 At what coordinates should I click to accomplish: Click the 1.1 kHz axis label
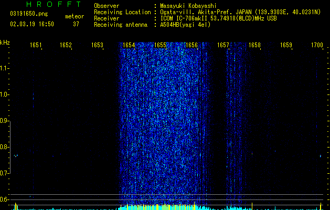pos(4,68)
